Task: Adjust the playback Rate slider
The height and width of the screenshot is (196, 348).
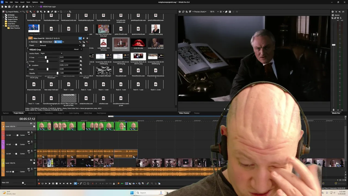Action: [23, 183]
